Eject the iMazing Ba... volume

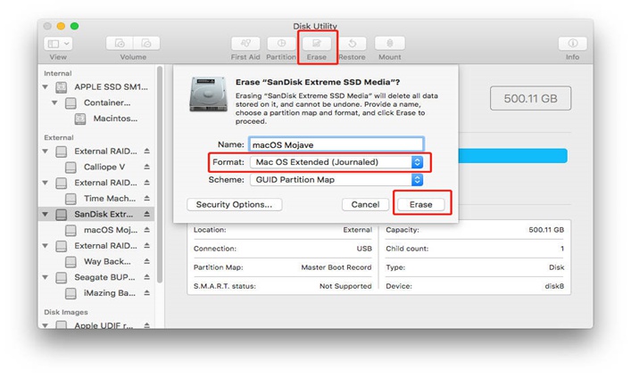tap(147, 293)
